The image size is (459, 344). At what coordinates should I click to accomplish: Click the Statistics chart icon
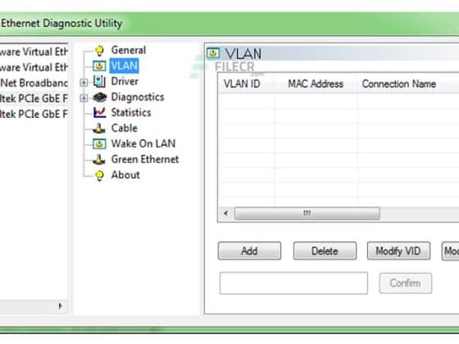(99, 113)
